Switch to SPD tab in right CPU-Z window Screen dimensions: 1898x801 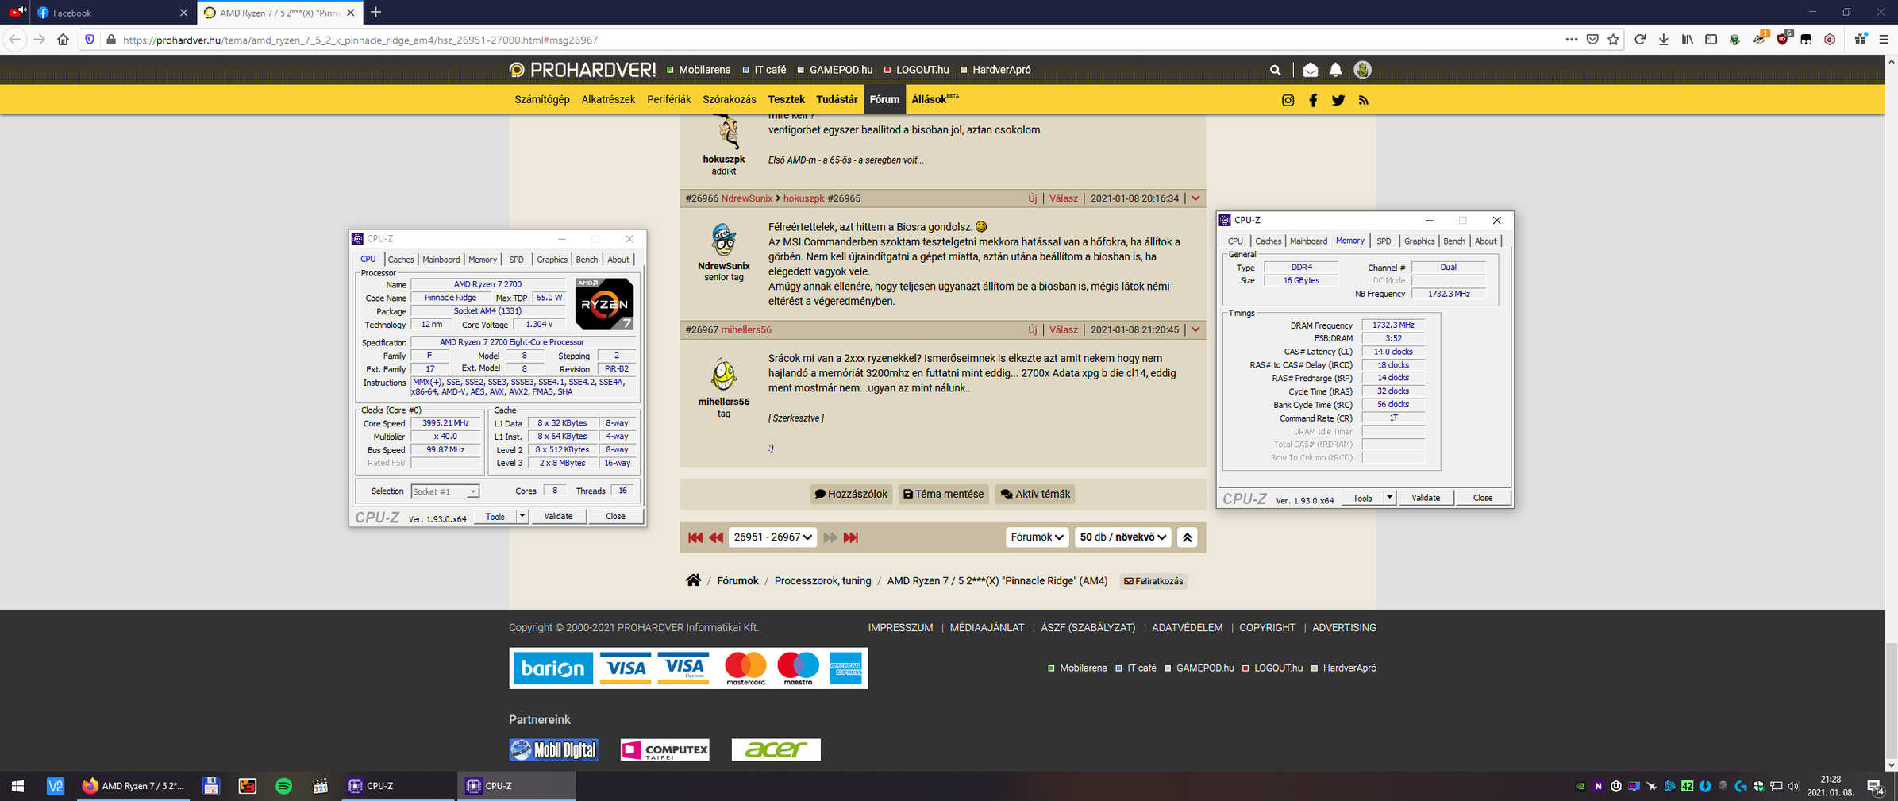pos(1384,241)
